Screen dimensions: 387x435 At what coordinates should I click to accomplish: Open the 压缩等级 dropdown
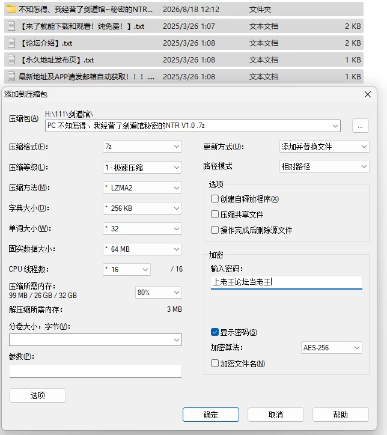tap(142, 167)
